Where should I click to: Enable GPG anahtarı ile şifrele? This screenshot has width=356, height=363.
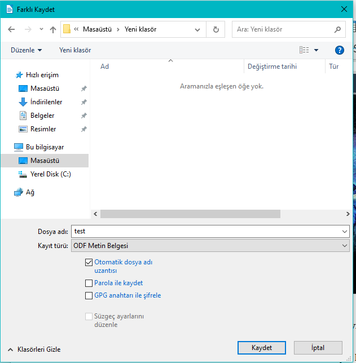[88, 295]
